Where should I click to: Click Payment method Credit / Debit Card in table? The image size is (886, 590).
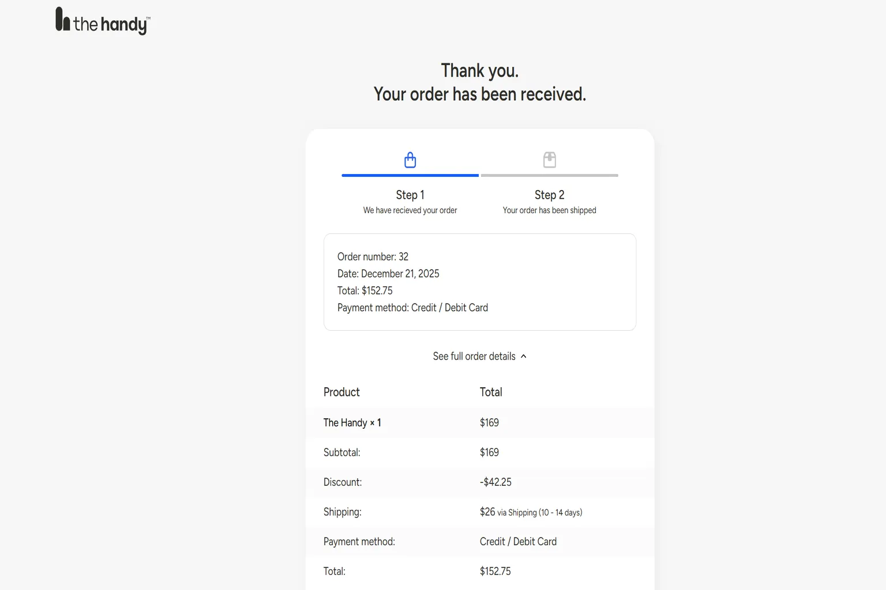pyautogui.click(x=518, y=542)
